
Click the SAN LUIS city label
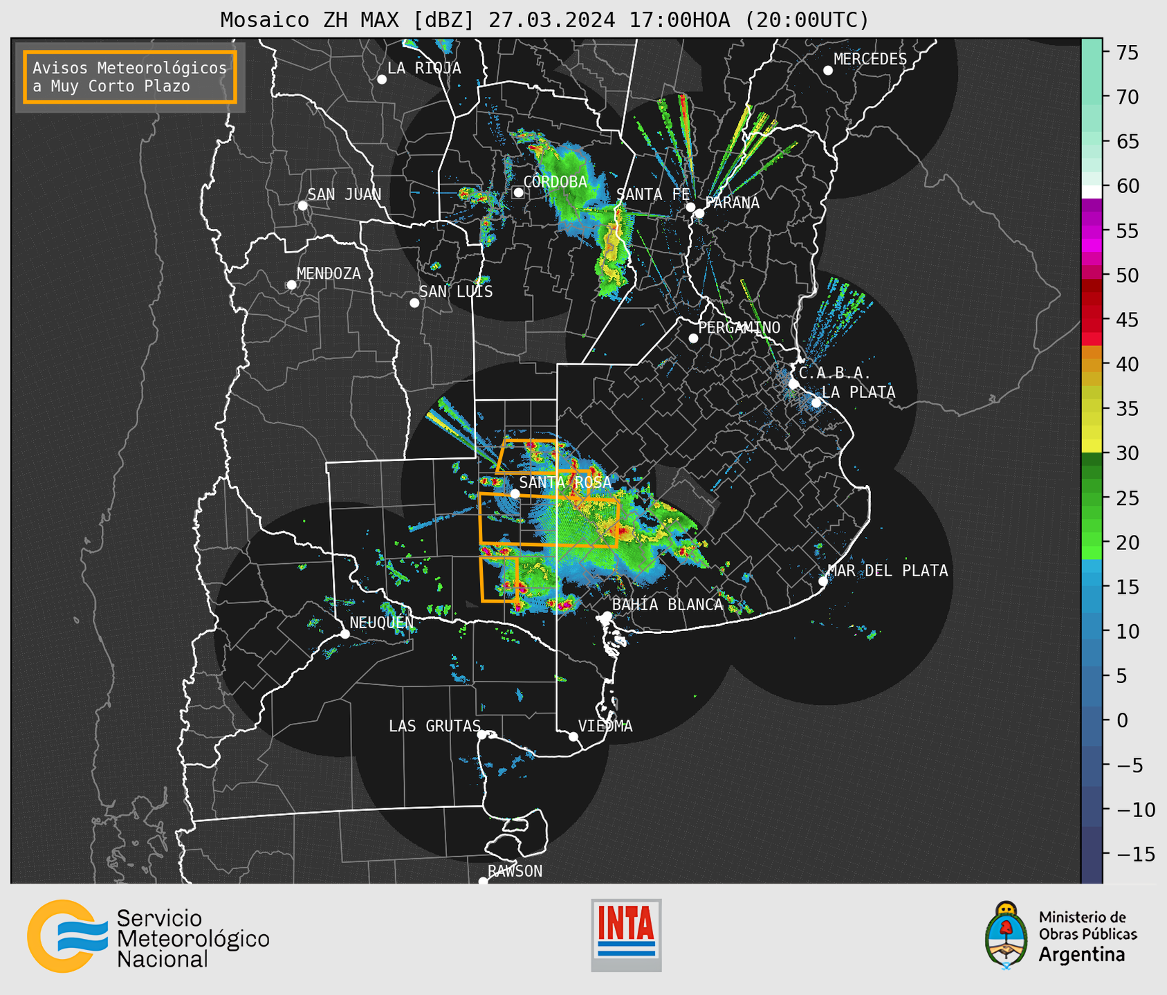click(456, 292)
